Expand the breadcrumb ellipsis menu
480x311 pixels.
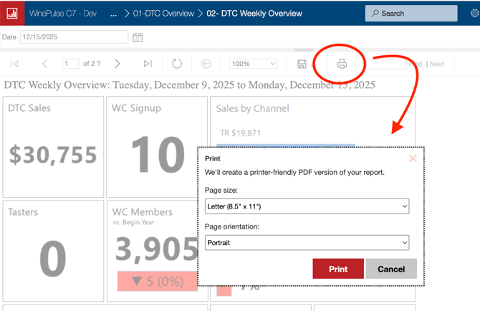113,13
